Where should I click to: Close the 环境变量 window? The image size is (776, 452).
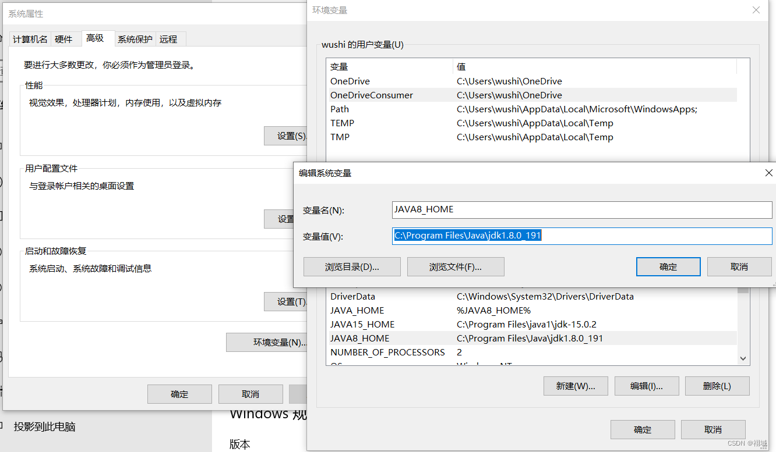[756, 10]
